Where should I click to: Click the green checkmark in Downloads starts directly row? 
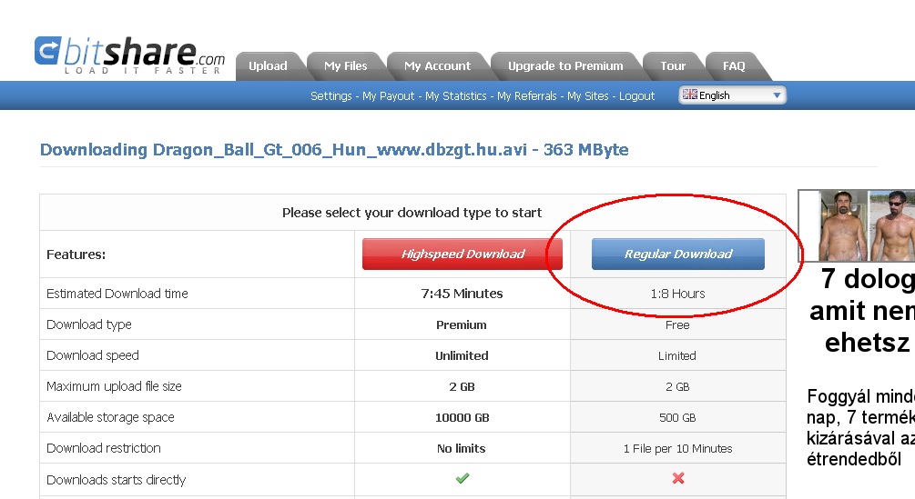463,479
